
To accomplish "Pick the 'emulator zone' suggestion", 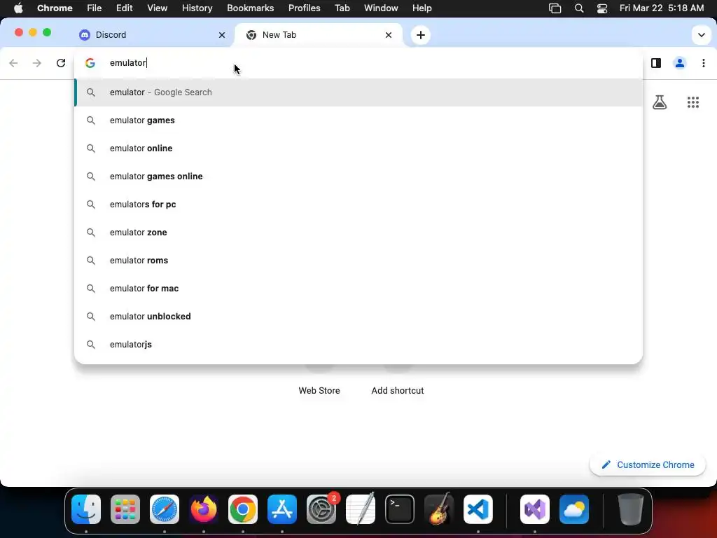I will [x=358, y=233].
